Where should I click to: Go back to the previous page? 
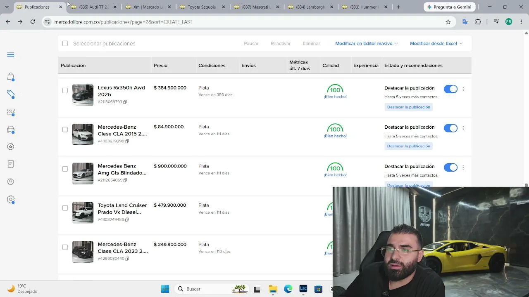coord(8,22)
